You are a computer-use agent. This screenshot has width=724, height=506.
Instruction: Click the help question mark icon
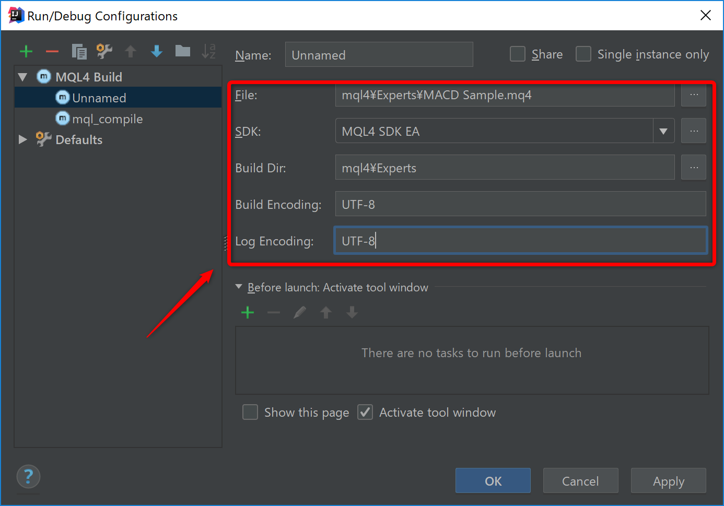[x=28, y=476]
